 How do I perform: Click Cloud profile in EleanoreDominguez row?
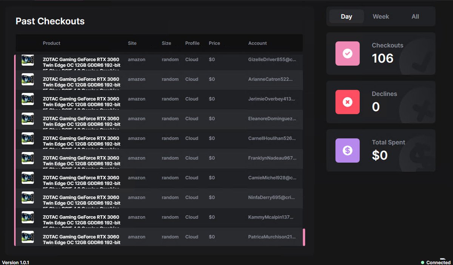(192, 119)
